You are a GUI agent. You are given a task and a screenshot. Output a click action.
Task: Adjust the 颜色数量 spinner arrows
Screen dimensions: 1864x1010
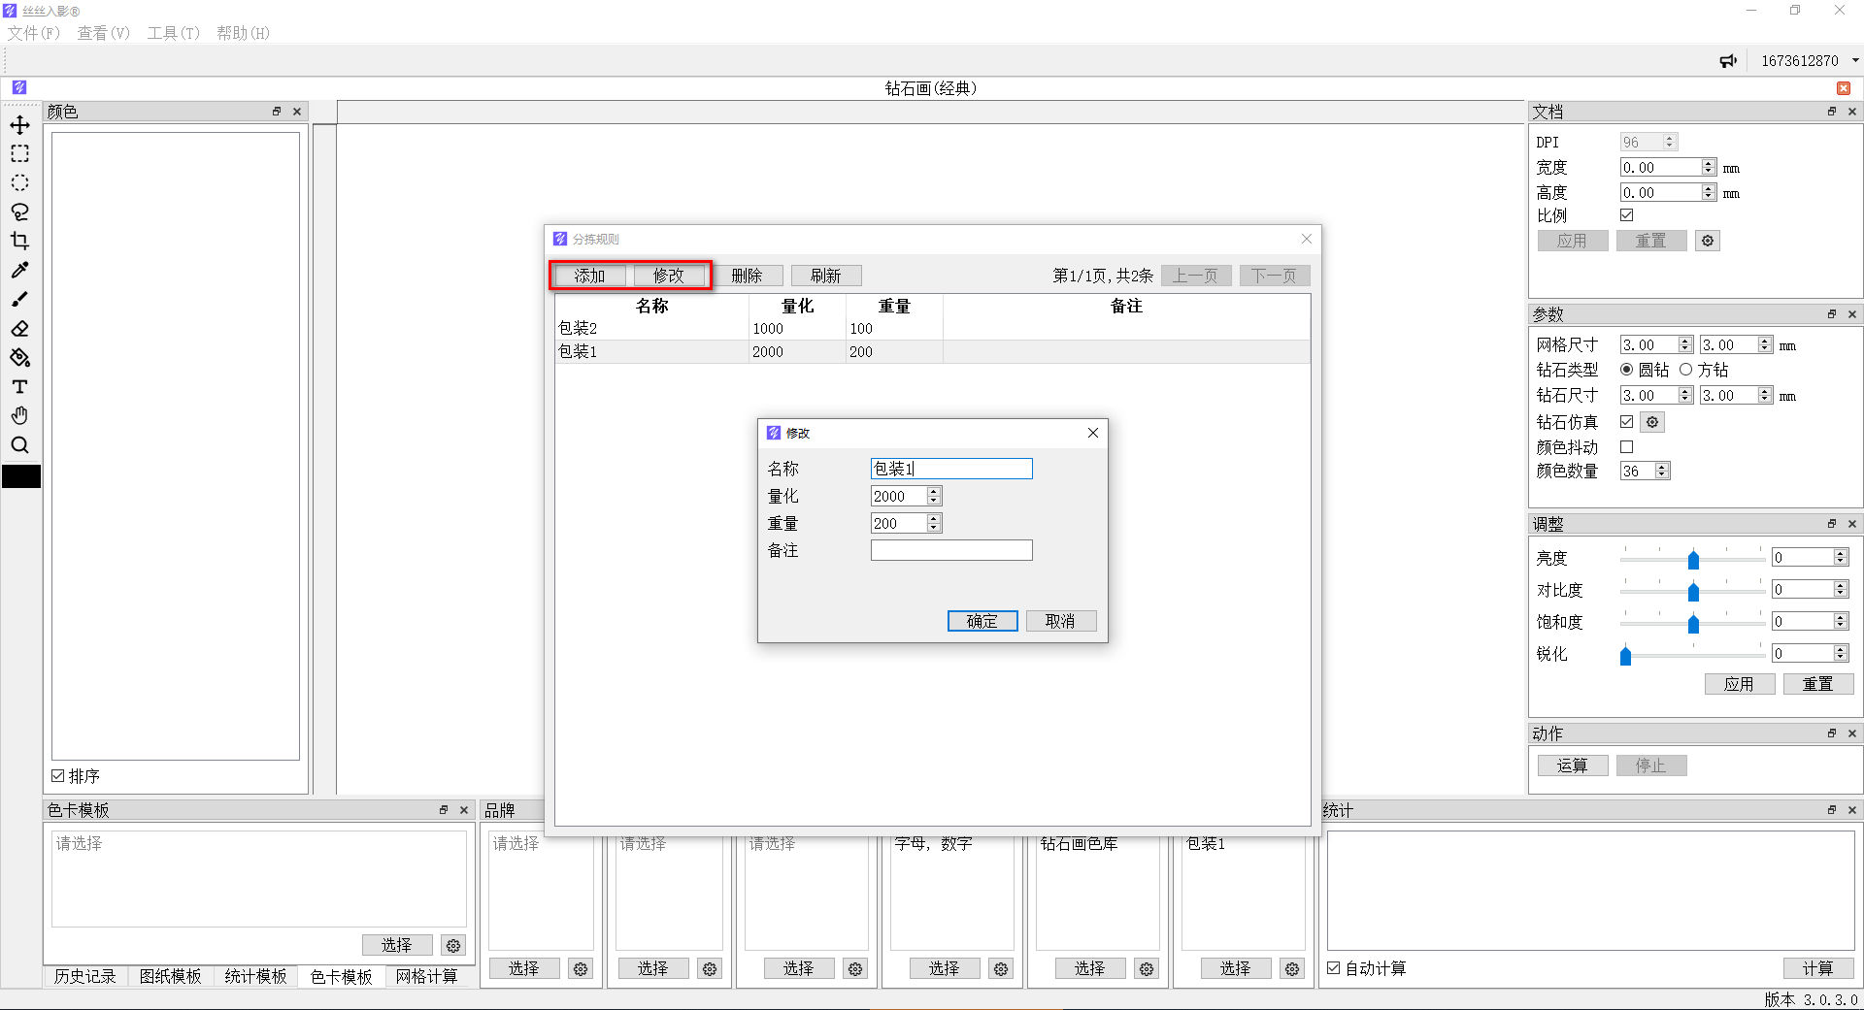pos(1662,471)
